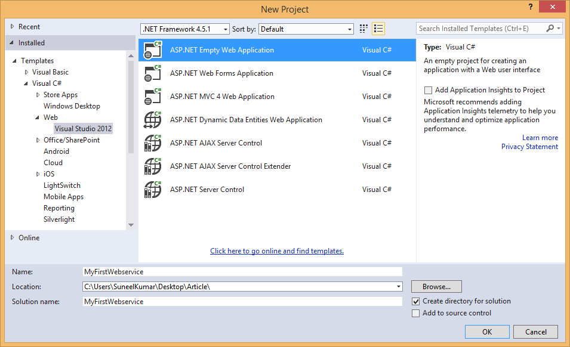Viewport: 570px width, 347px height.
Task: Click the ASP.NET AJAX Server Control Extender icon
Action: 153,166
